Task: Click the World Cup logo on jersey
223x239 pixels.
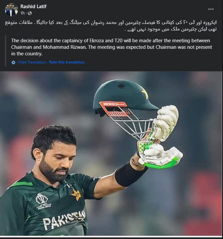Action: (43, 201)
